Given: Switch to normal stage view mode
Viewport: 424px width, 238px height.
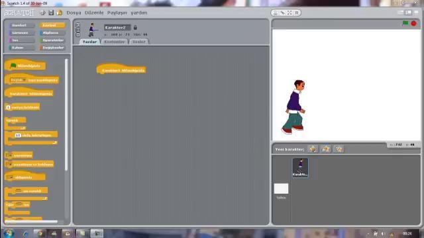Looking at the screenshot, I should coord(409,13).
